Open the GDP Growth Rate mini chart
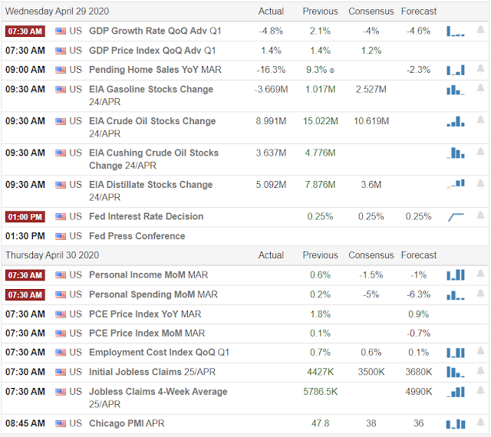This screenshot has width=491, height=437. pos(456,31)
